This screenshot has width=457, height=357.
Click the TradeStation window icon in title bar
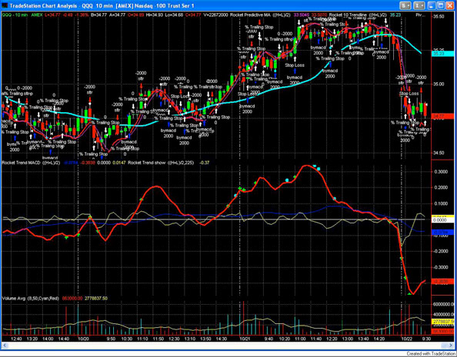pos(5,5)
